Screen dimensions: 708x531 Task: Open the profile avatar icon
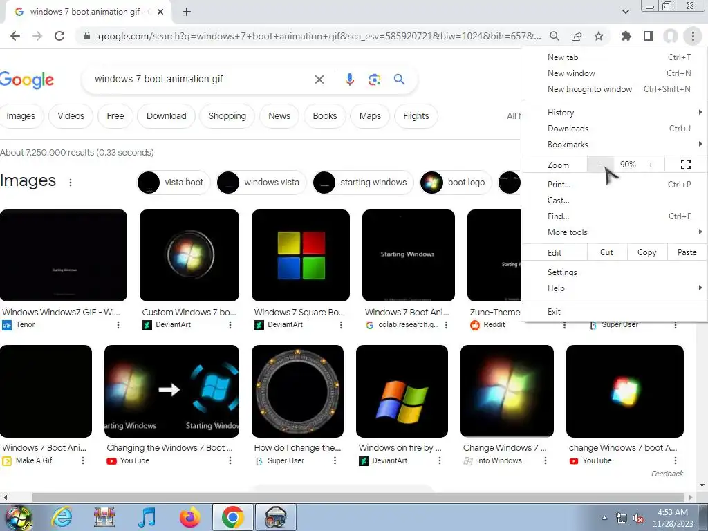(x=671, y=36)
